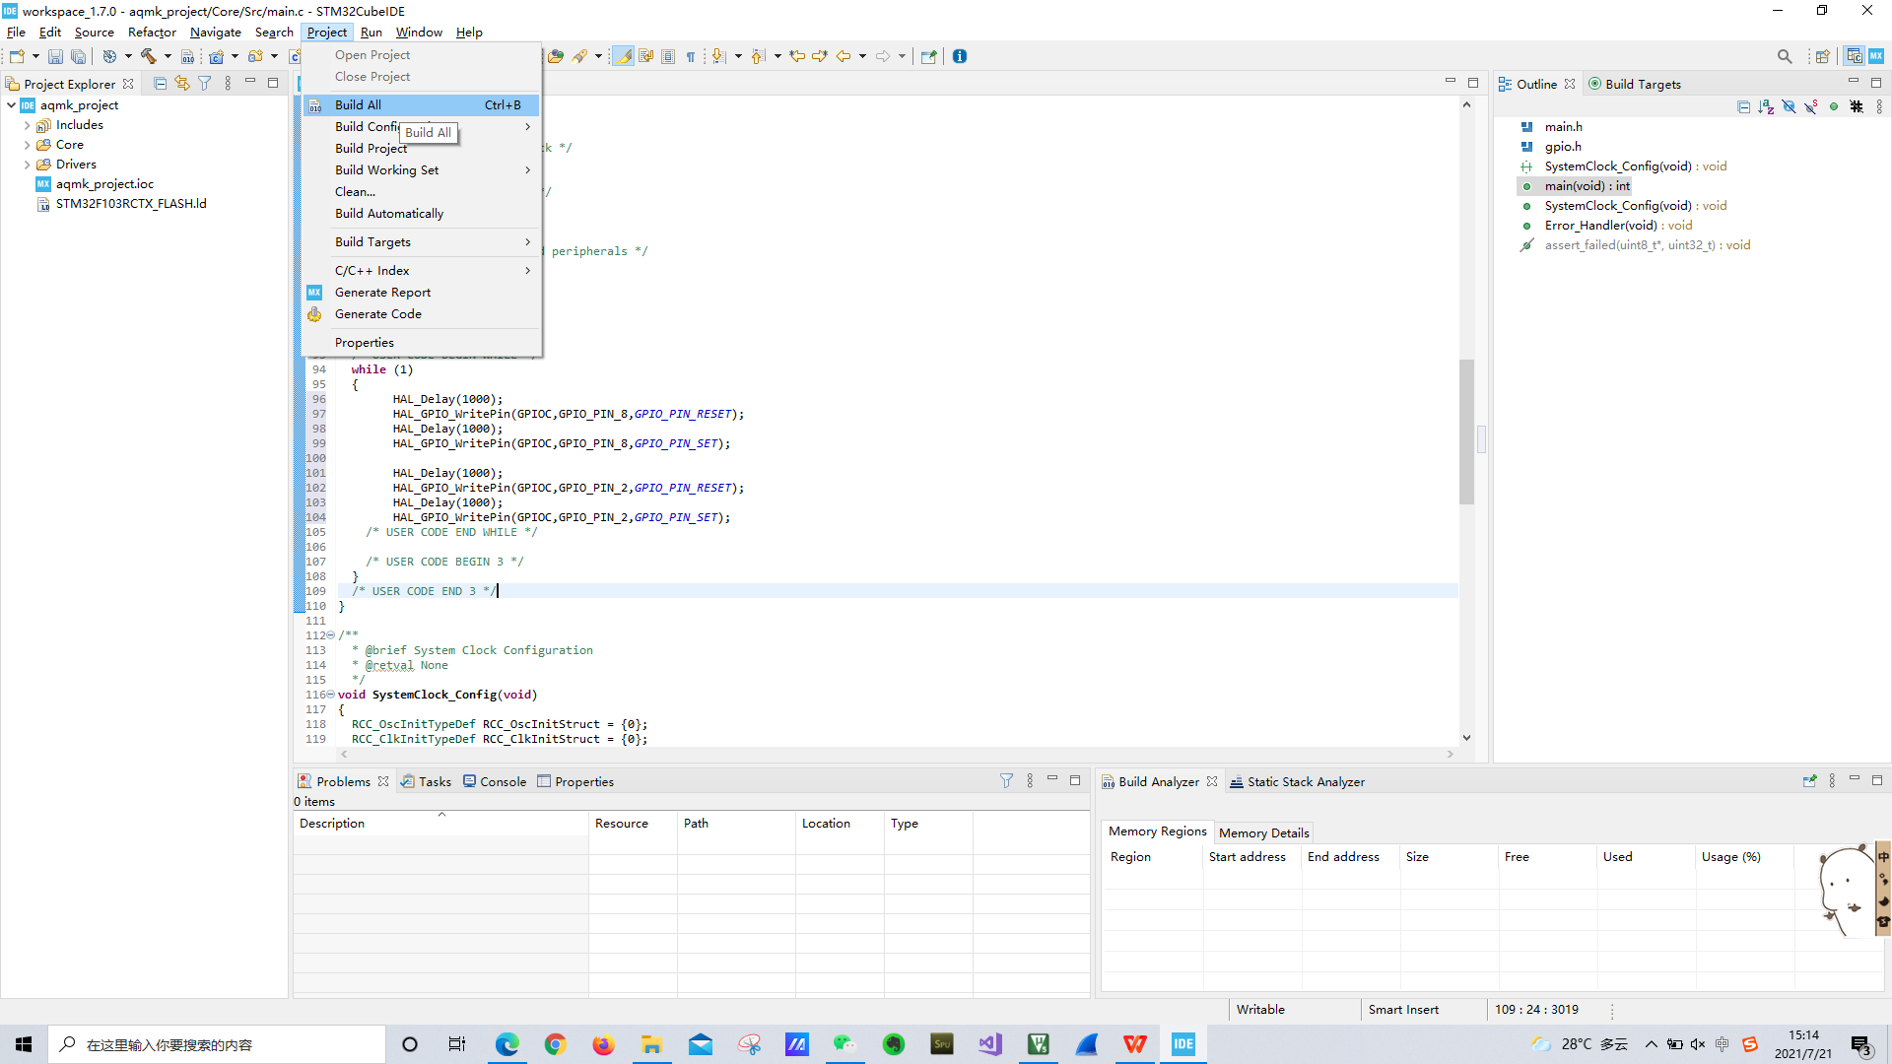Open the Project Explorer filter icon
The height and width of the screenshot is (1064, 1892).
pos(205,84)
